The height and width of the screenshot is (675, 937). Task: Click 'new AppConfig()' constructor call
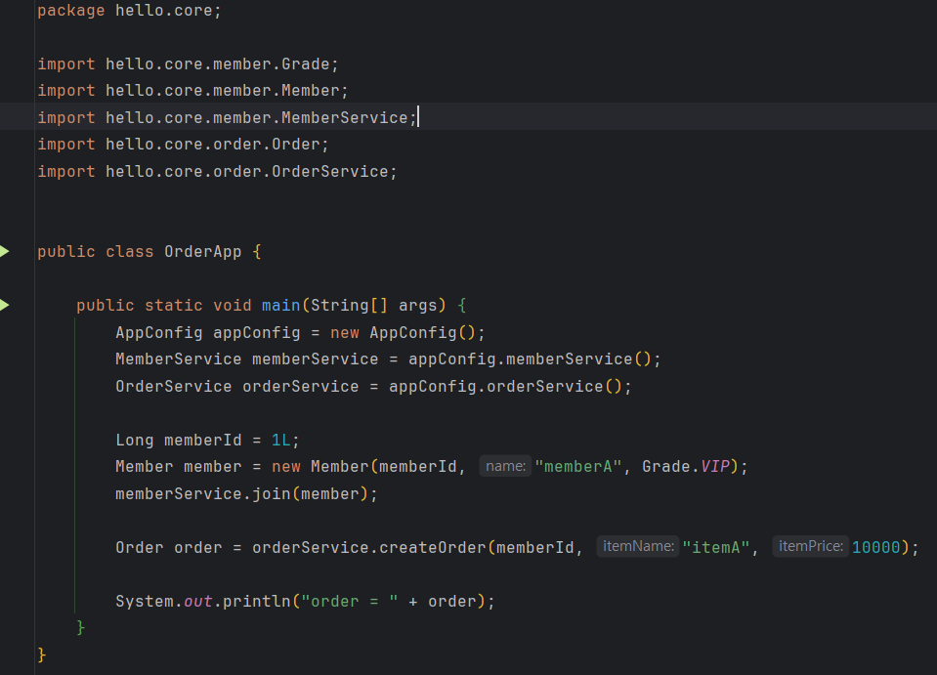(404, 333)
